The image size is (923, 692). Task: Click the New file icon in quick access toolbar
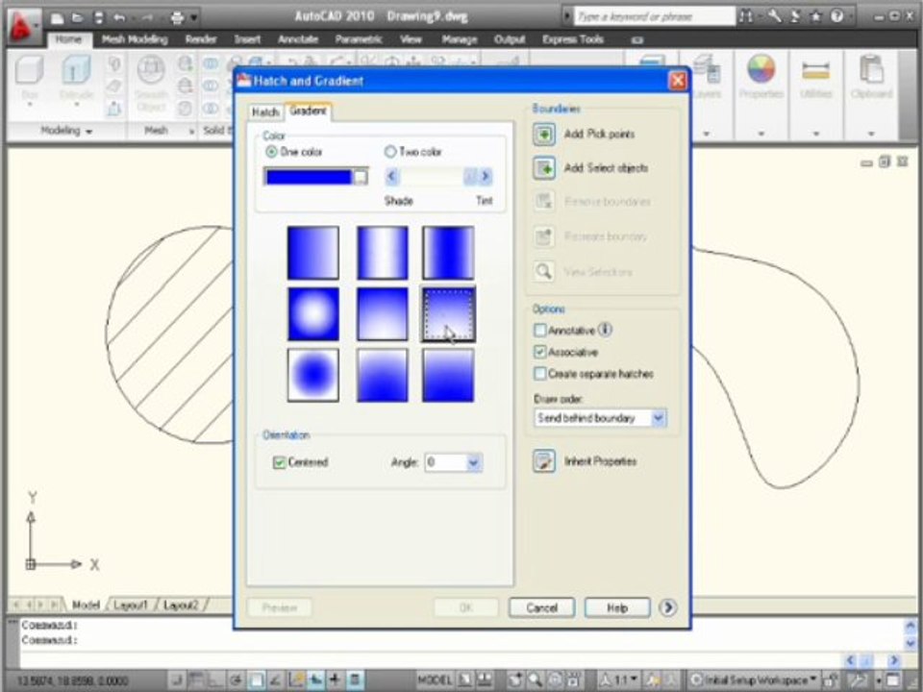(x=57, y=17)
